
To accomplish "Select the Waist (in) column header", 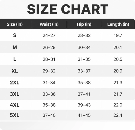I will click(49, 24).
